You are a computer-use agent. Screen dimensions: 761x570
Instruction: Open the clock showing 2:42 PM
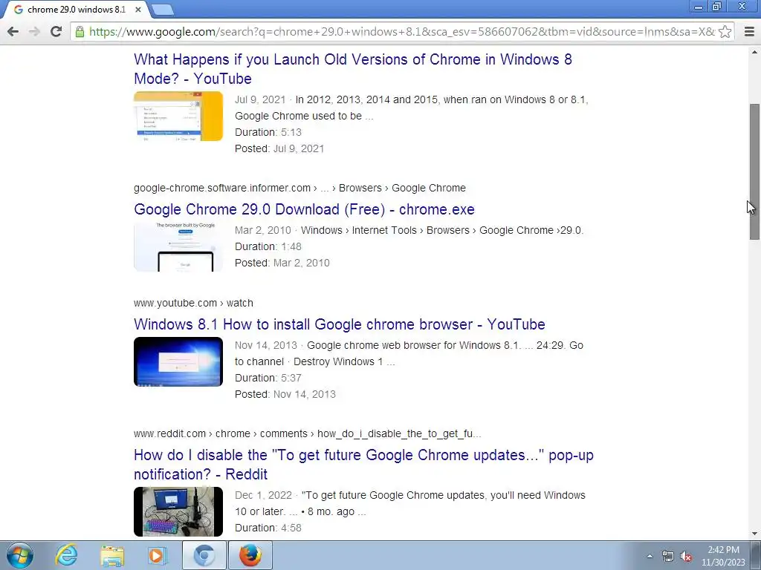[x=723, y=556]
